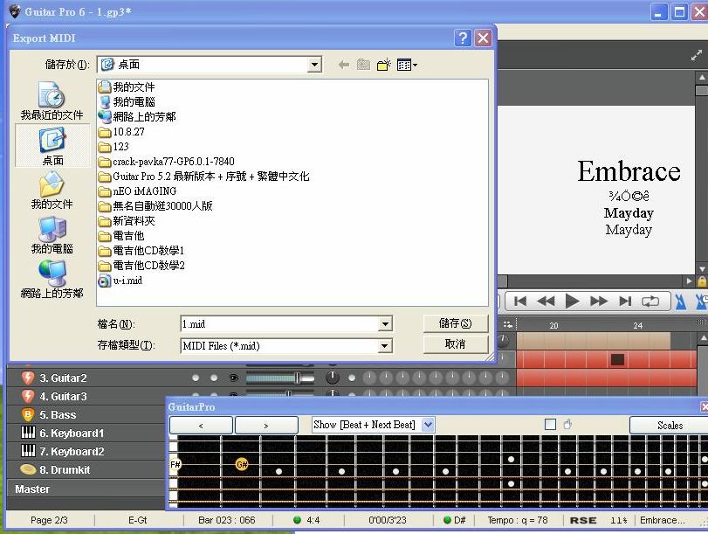
Task: Open the view menu icon in Export dialog
Action: point(408,65)
